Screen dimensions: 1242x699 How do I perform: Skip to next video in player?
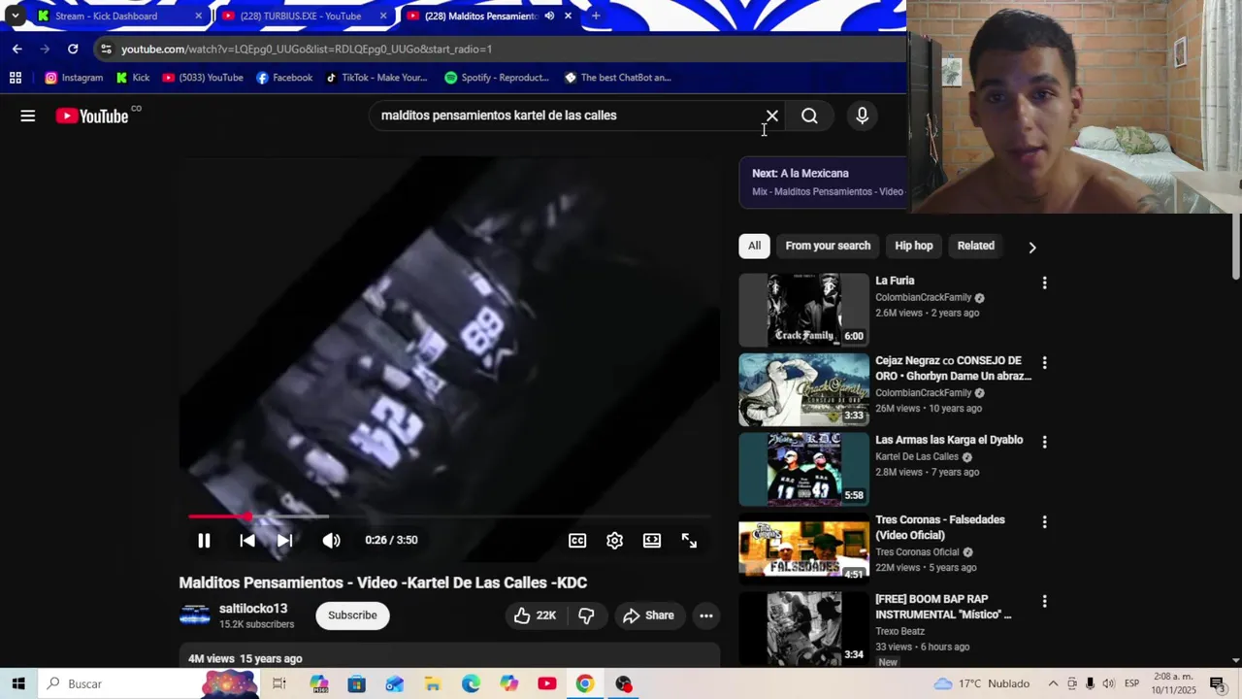[x=284, y=540]
